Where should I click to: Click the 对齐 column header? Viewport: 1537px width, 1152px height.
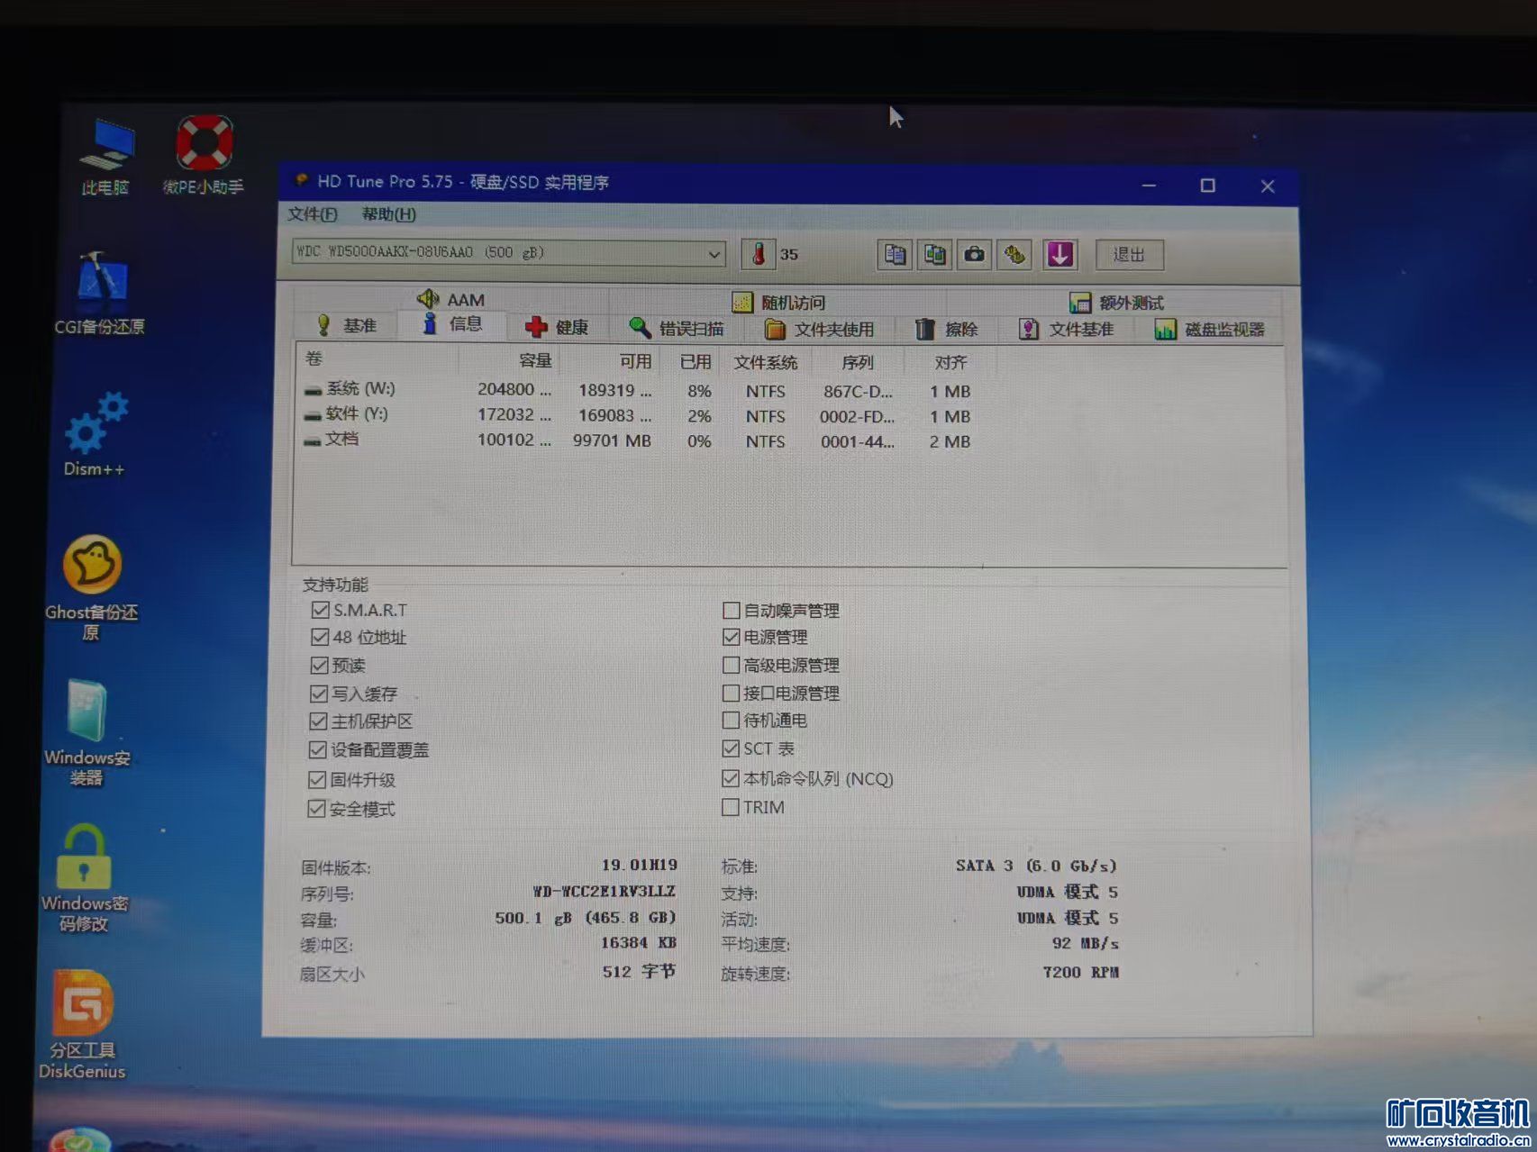950,362
